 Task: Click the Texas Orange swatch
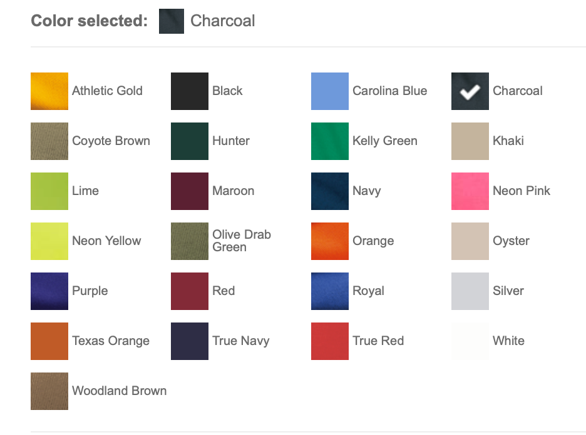tap(49, 341)
